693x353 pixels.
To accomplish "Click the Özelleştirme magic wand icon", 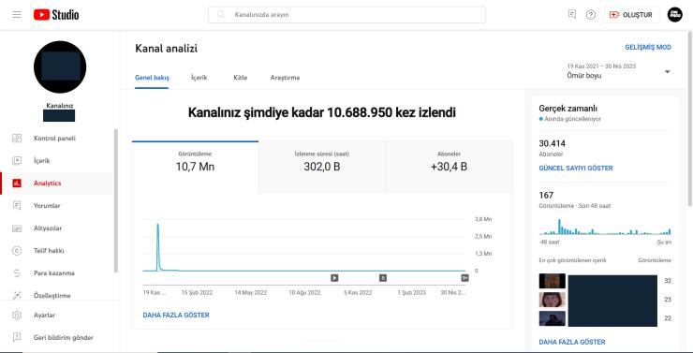I will click(17, 295).
